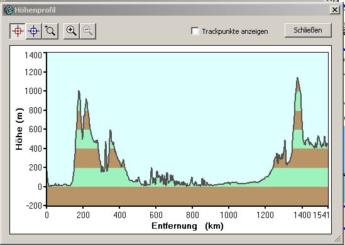Click the highest peak near 1400 km
Image resolution: width=345 pixels, height=245 pixels.
tap(297, 78)
